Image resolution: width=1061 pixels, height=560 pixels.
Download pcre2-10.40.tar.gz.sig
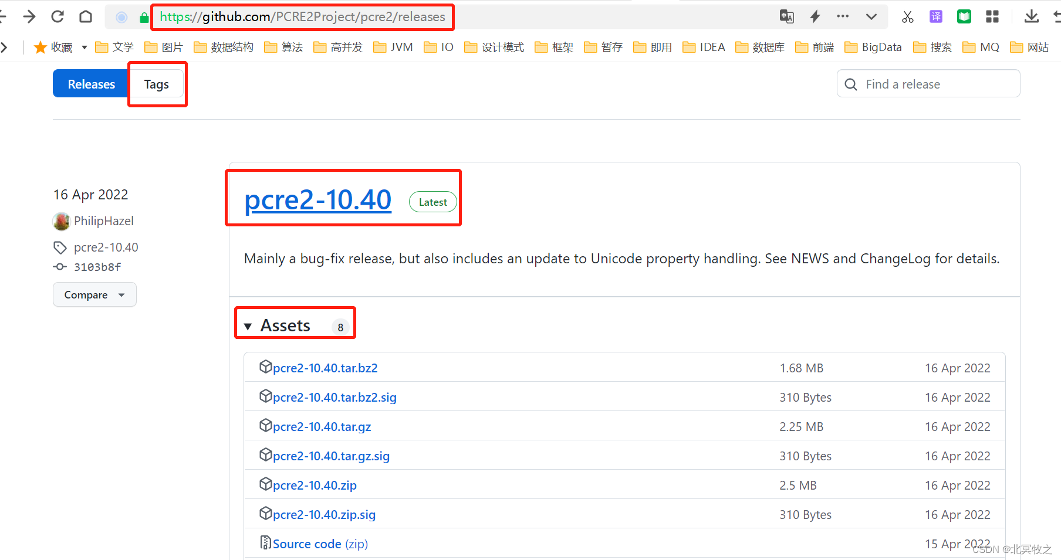pos(331,456)
